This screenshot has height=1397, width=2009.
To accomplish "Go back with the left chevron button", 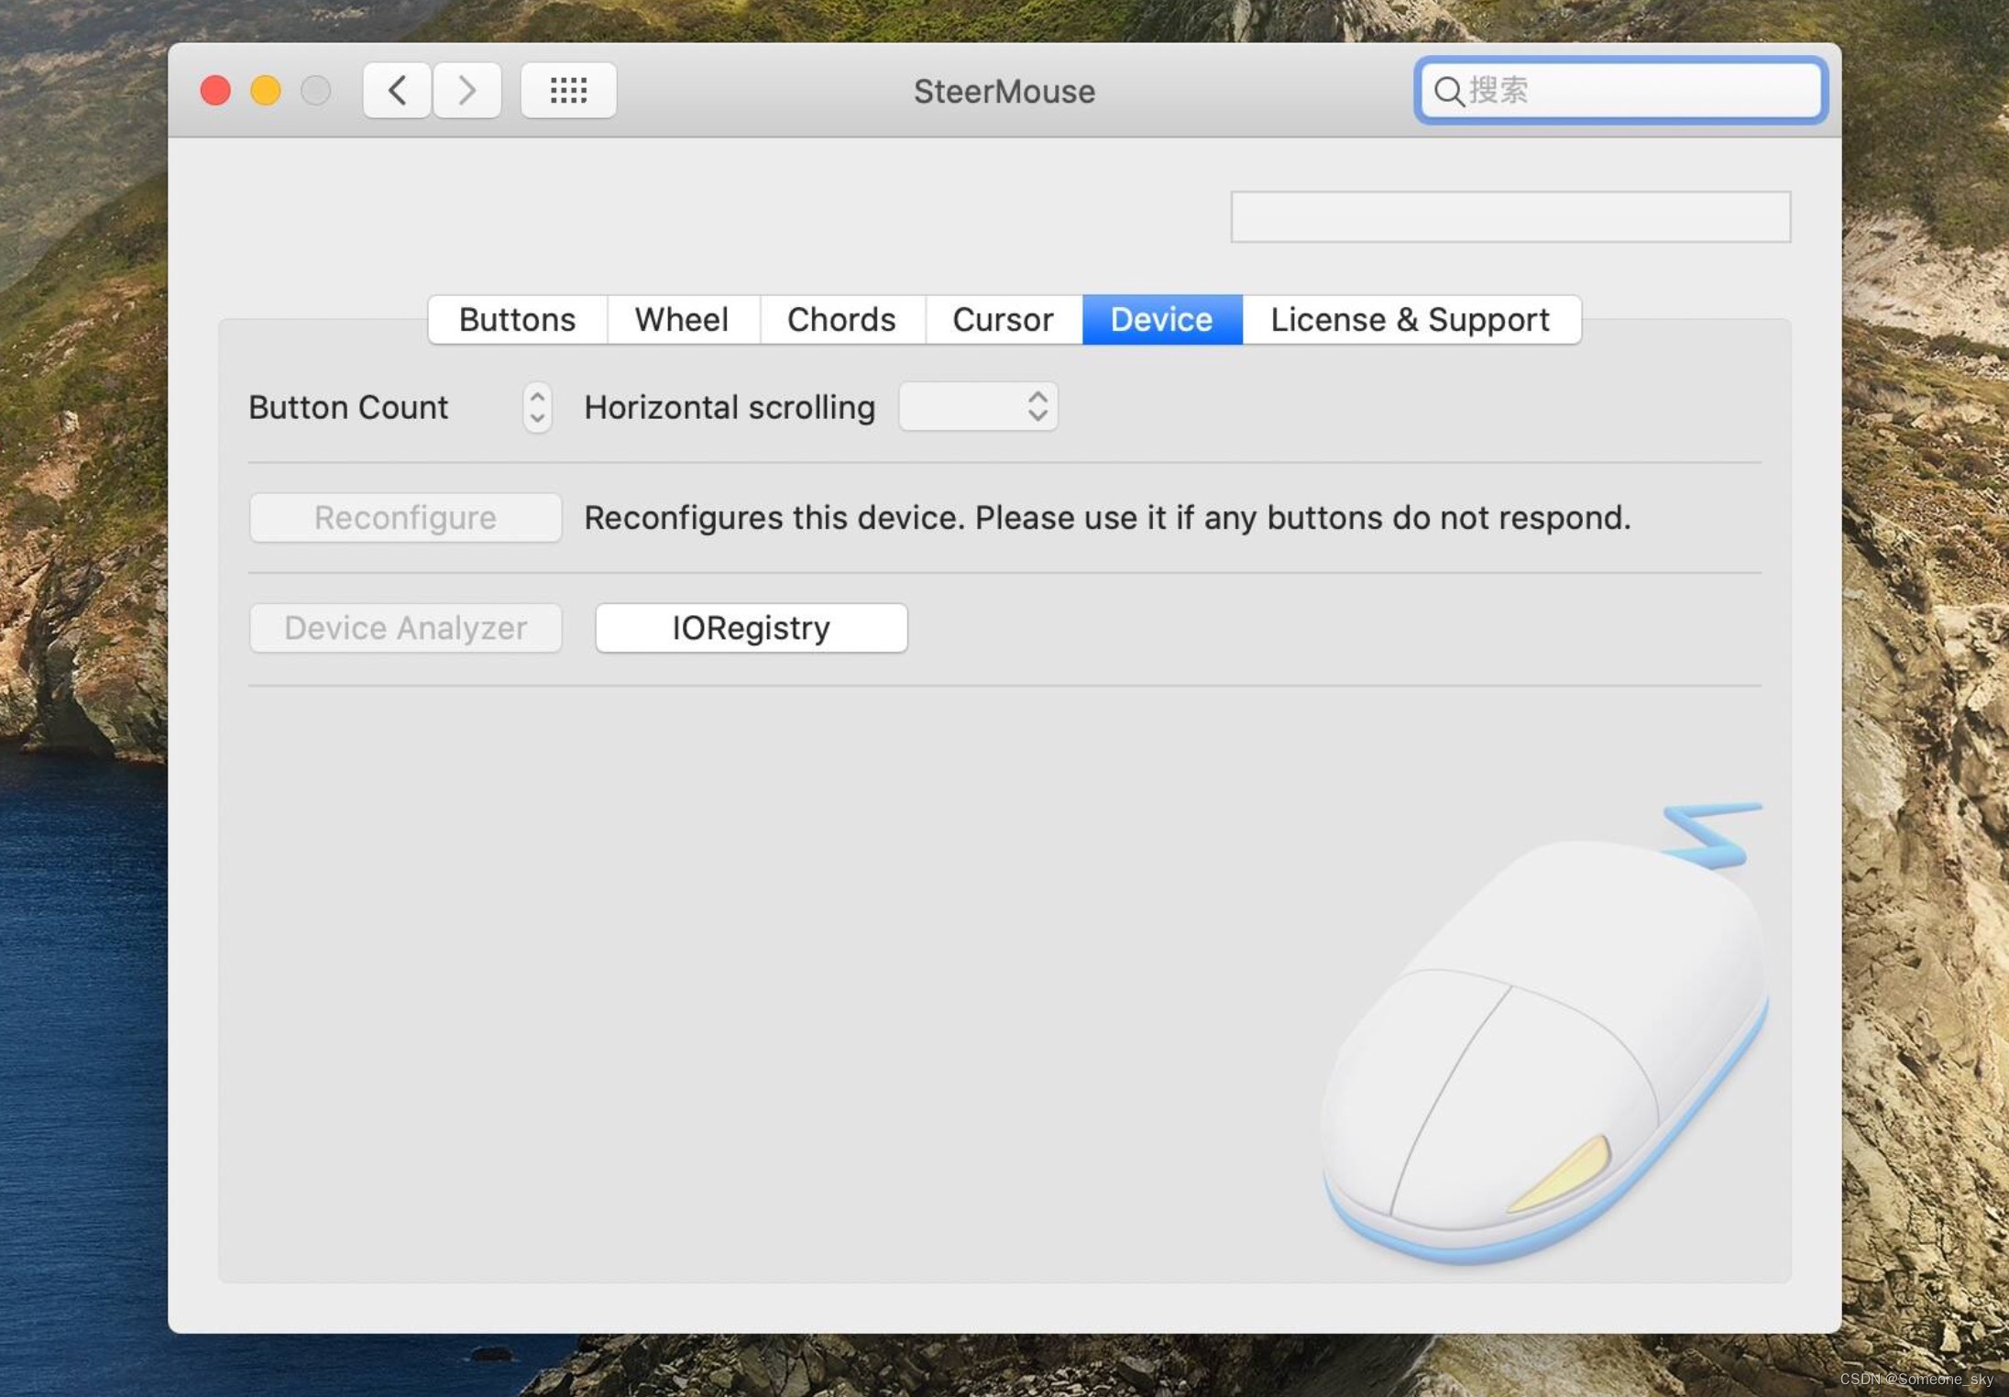I will click(x=397, y=91).
